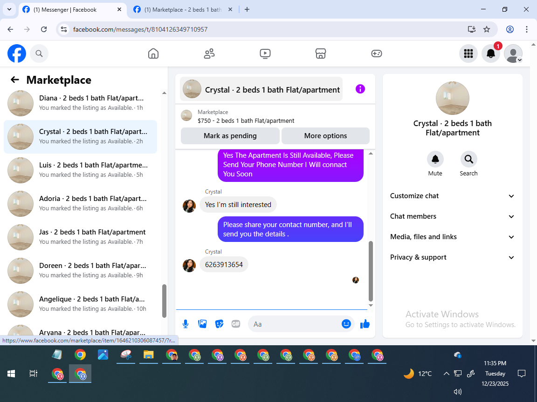Open conversation information purple icon
Image resolution: width=537 pixels, height=402 pixels.
(x=360, y=89)
